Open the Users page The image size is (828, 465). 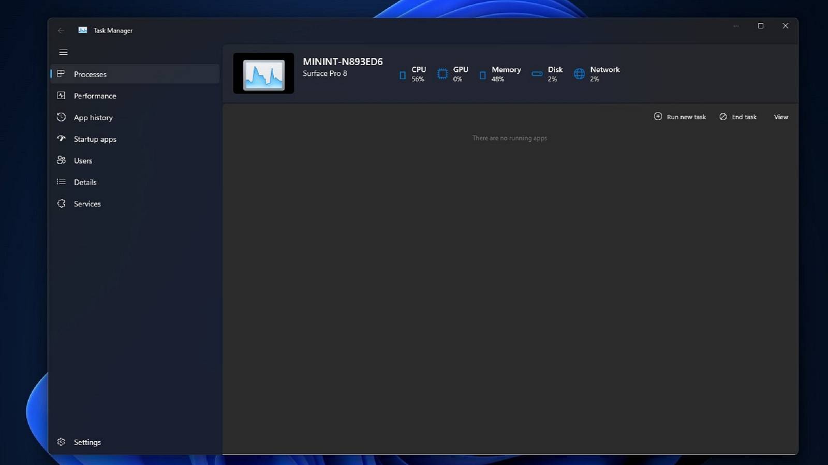click(135, 161)
